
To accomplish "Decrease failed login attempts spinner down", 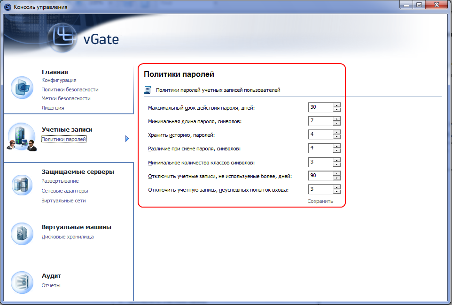I will 337,192.
